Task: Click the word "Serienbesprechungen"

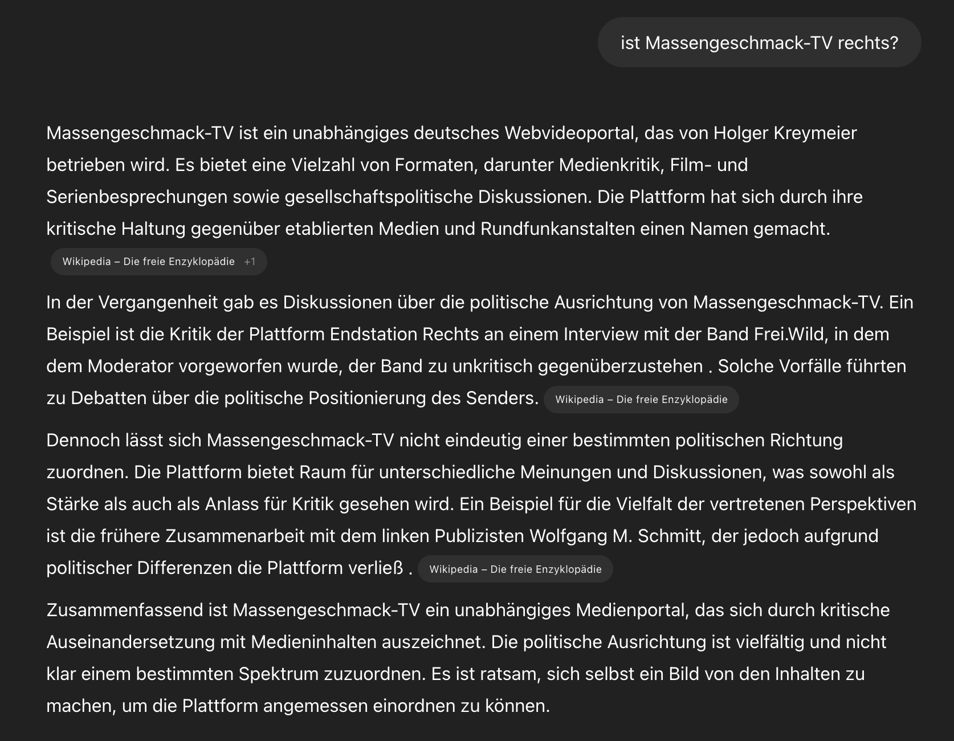Action: 137,197
